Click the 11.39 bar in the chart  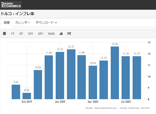coord(104,80)
